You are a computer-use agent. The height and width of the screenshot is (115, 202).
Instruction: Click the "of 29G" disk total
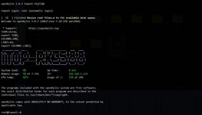(x=79, y=77)
